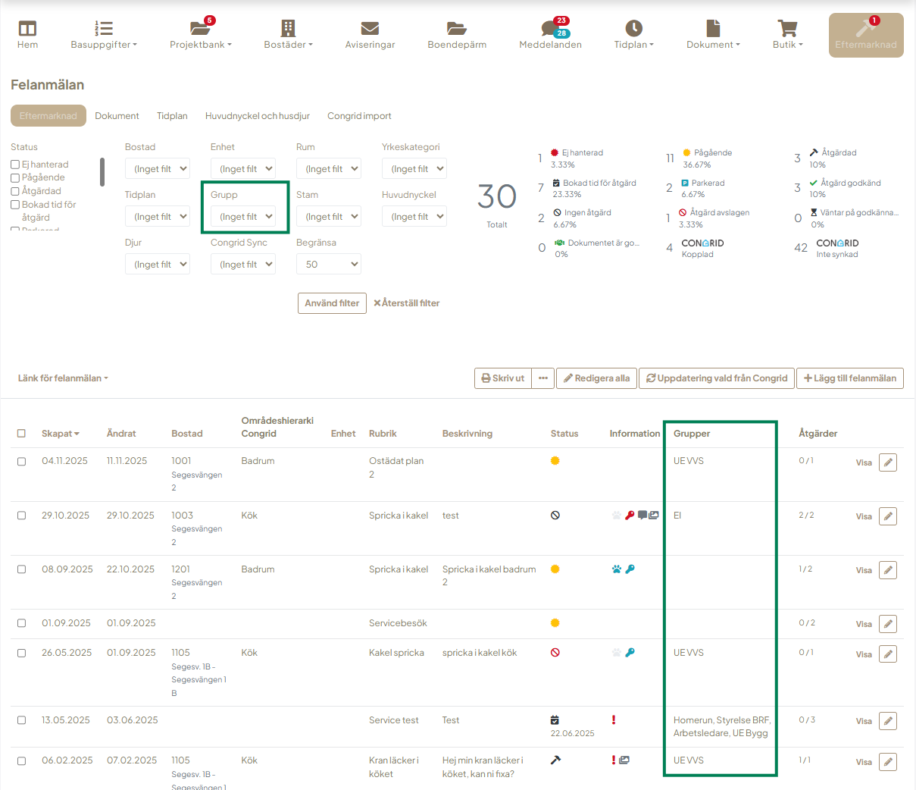Switch to the Congrid import tab
The image size is (916, 790).
coord(359,116)
